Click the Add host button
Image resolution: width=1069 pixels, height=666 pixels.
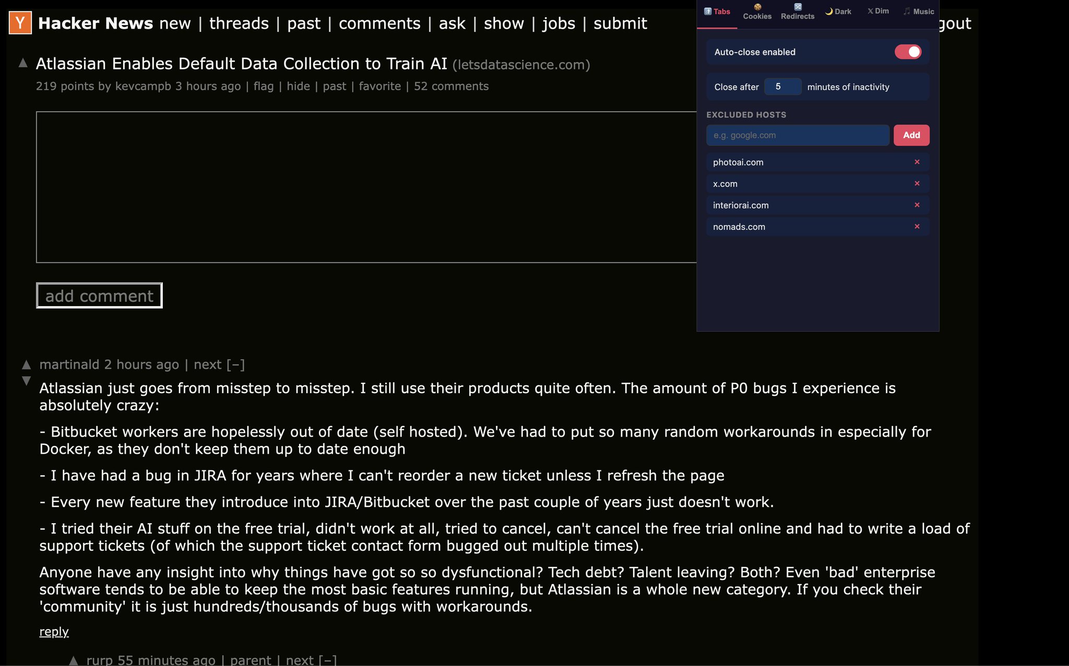point(911,135)
